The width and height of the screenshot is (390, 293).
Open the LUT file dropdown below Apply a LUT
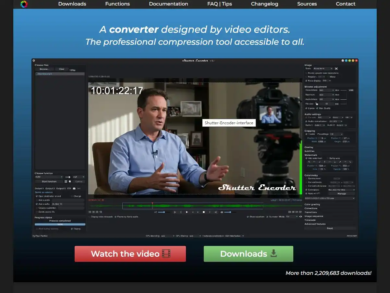click(x=330, y=198)
